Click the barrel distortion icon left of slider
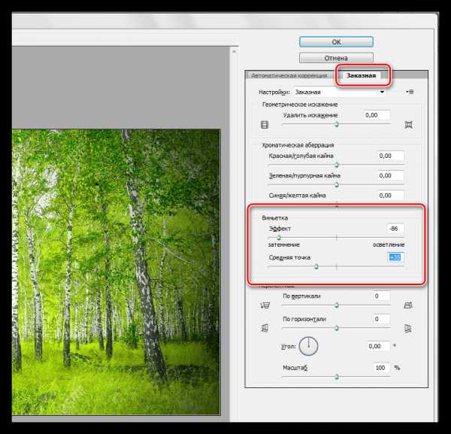Screen dimensions: 451x434 [264, 125]
